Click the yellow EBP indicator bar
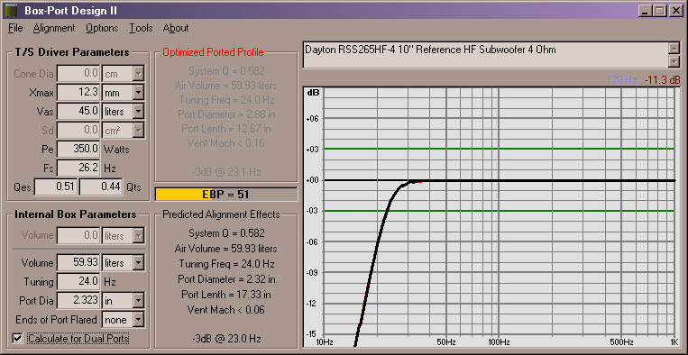 (225, 194)
